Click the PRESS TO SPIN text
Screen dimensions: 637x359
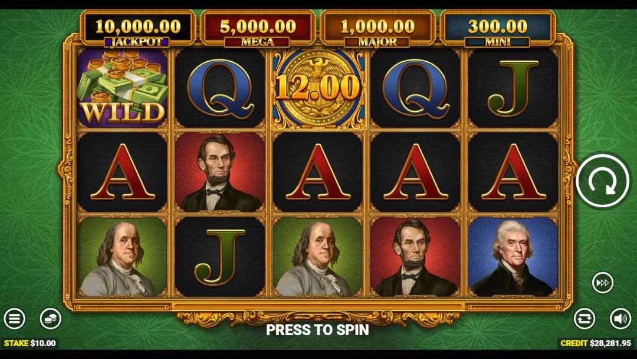tap(318, 330)
